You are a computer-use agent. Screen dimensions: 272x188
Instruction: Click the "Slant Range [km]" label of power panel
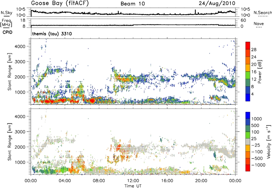point(10,72)
